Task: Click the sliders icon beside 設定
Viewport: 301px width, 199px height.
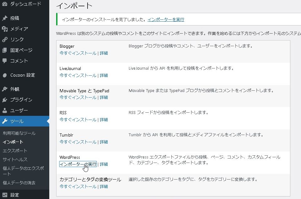Action: click(x=5, y=195)
